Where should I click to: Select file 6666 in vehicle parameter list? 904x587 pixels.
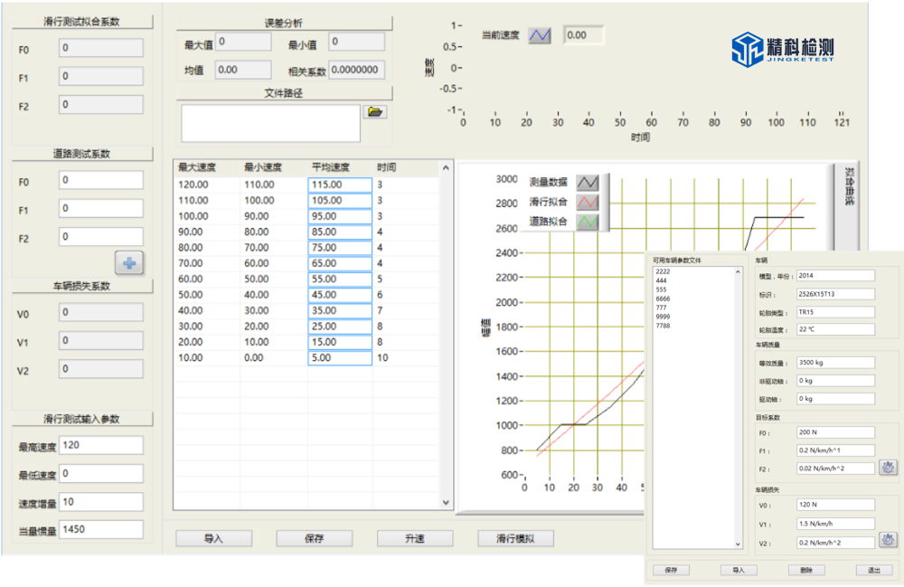tap(663, 298)
